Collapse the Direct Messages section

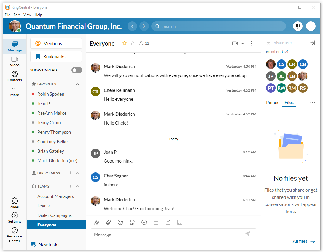(x=77, y=173)
